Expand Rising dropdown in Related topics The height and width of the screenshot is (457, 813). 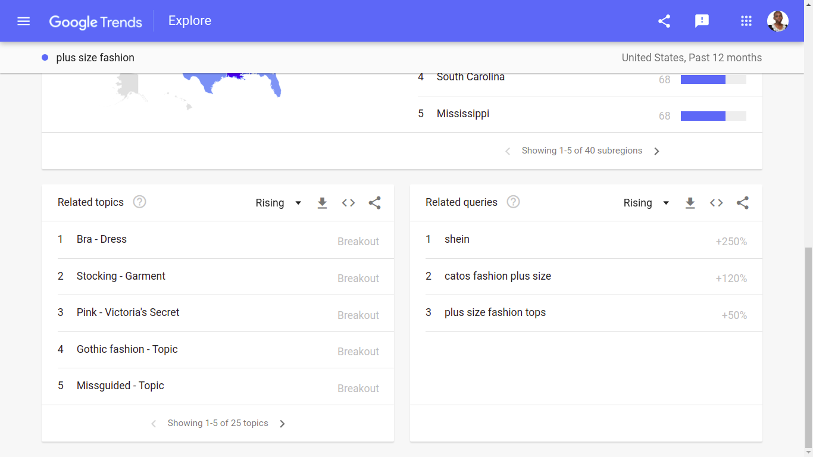point(279,203)
